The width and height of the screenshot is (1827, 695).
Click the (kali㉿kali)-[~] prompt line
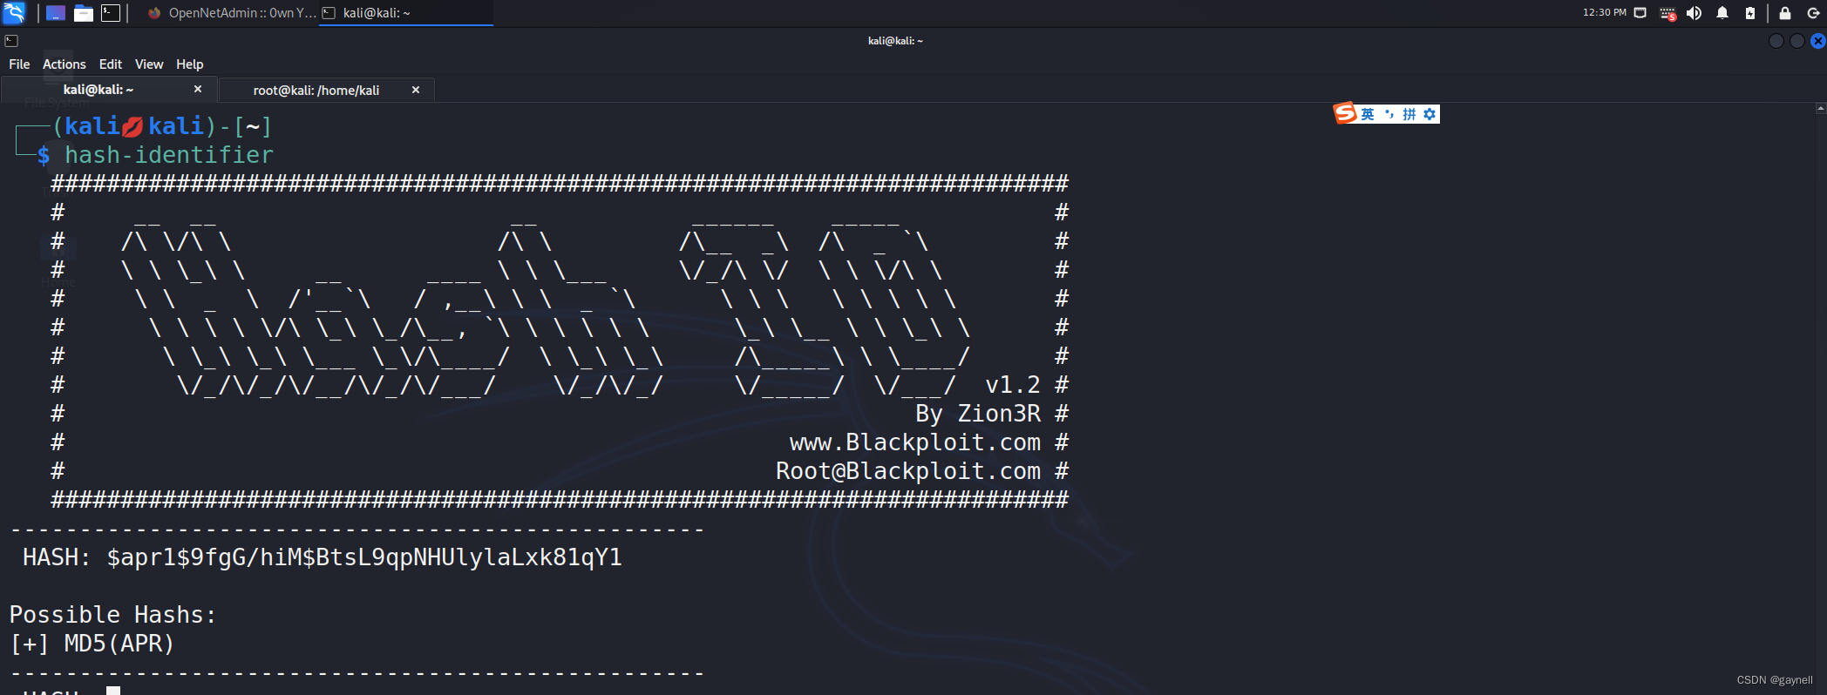pos(162,126)
